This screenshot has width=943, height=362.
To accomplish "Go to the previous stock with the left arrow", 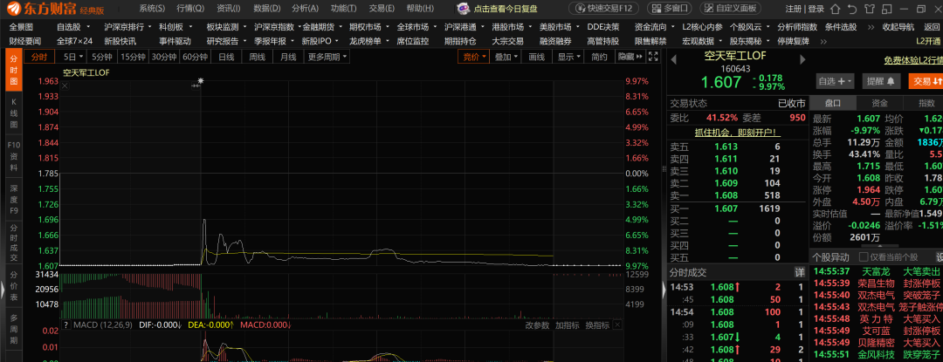I will pyautogui.click(x=674, y=59).
